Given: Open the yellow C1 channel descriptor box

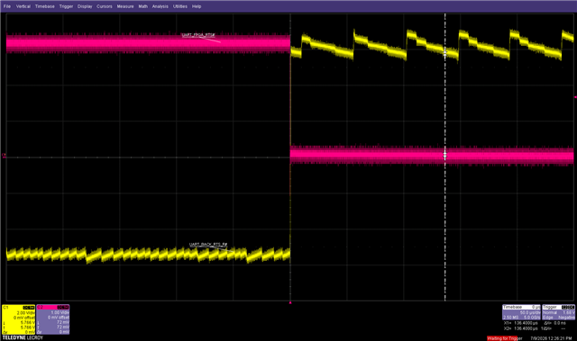Looking at the screenshot, I should click(x=19, y=319).
